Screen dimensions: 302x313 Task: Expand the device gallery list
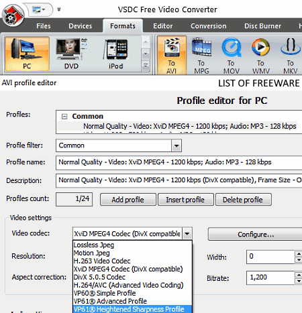[x=146, y=66]
